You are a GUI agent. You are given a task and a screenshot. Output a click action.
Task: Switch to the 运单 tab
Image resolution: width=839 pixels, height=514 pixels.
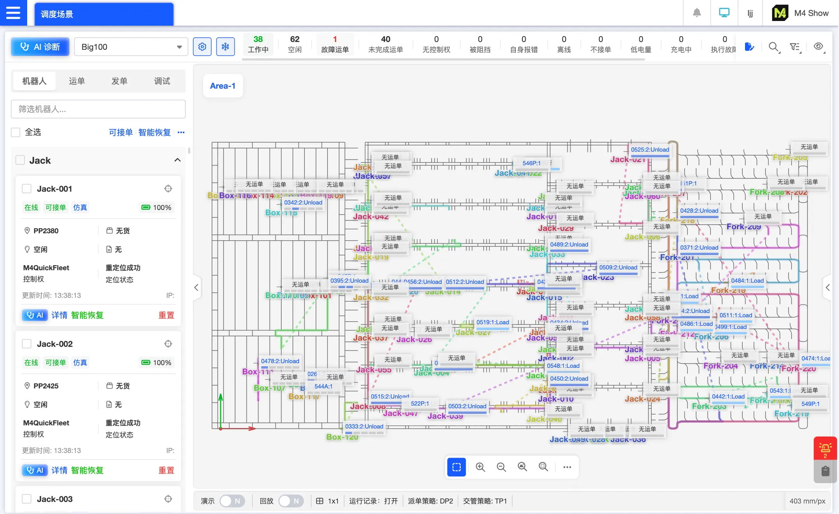coord(77,81)
